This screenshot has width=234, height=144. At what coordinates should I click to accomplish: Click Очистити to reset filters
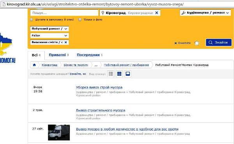[x=183, y=43]
